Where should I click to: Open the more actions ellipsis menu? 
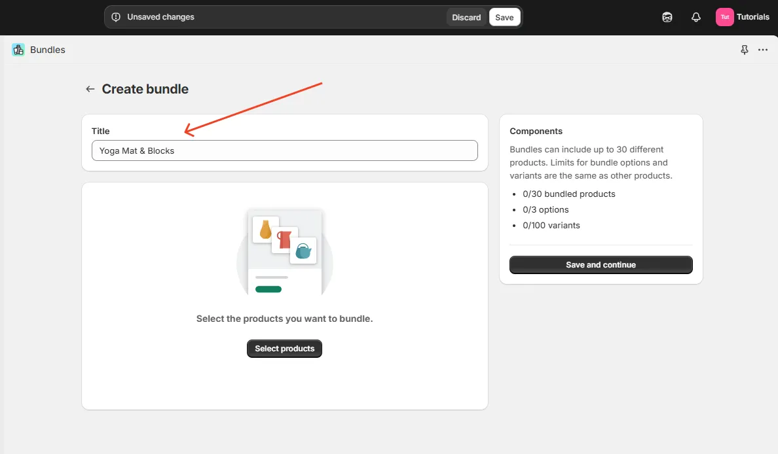coord(762,50)
